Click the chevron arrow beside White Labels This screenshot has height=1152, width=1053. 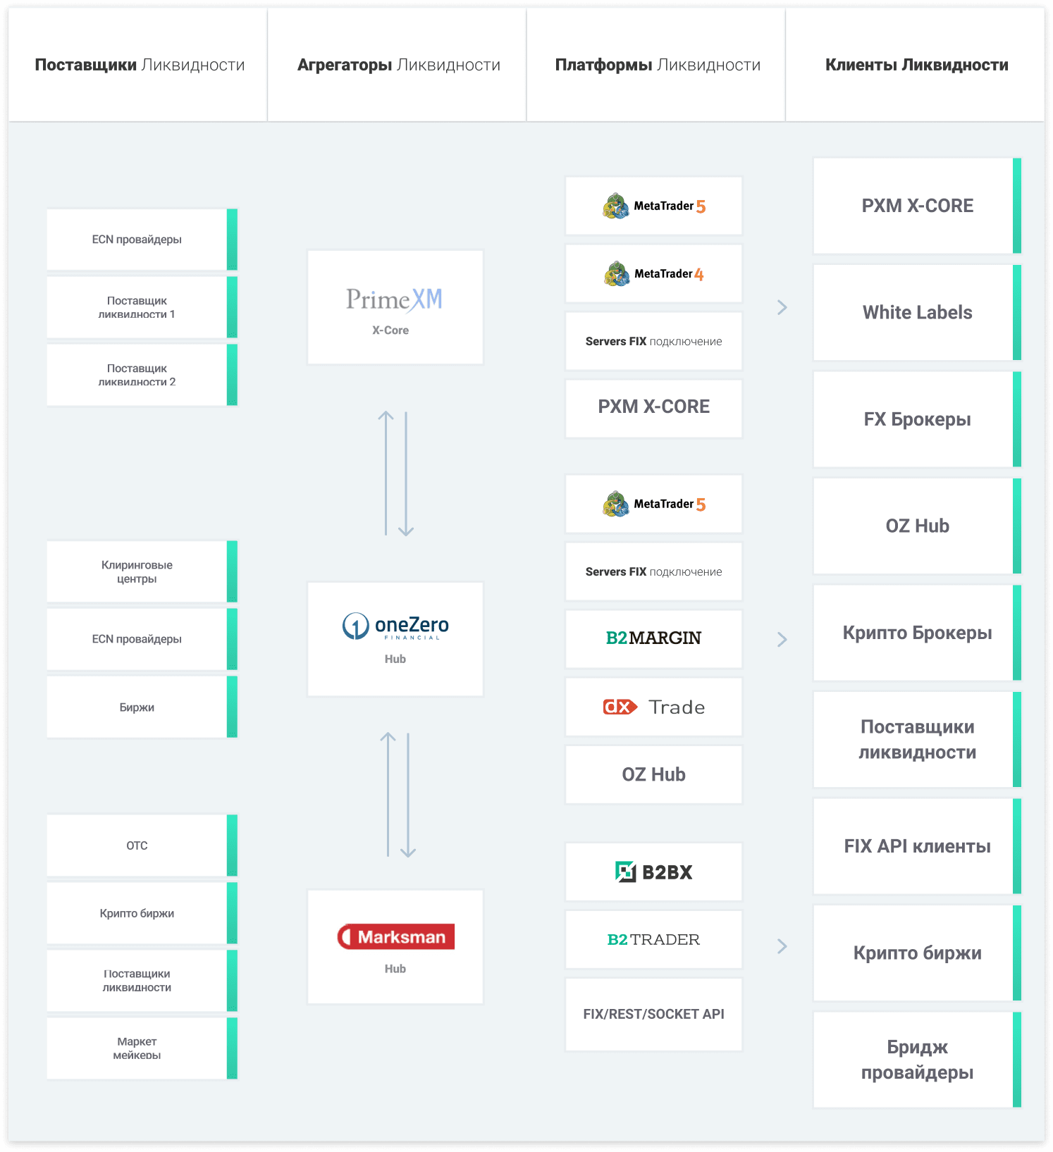pyautogui.click(x=782, y=307)
